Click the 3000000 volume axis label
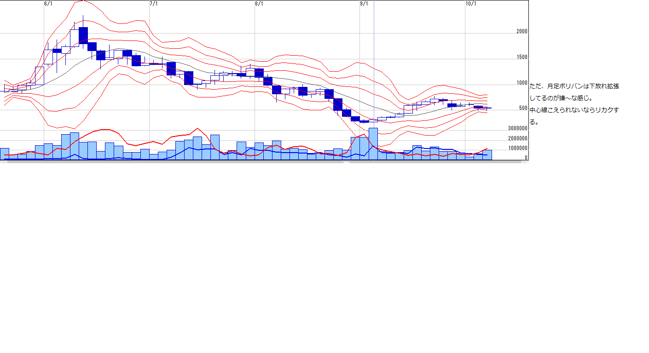The image size is (649, 353). [x=518, y=128]
